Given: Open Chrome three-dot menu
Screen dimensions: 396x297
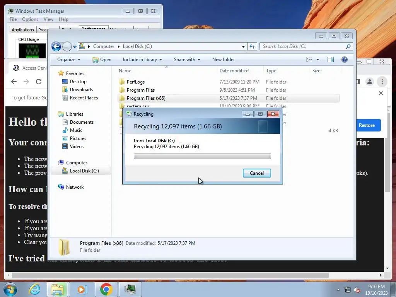Looking at the screenshot, I should (382, 82).
